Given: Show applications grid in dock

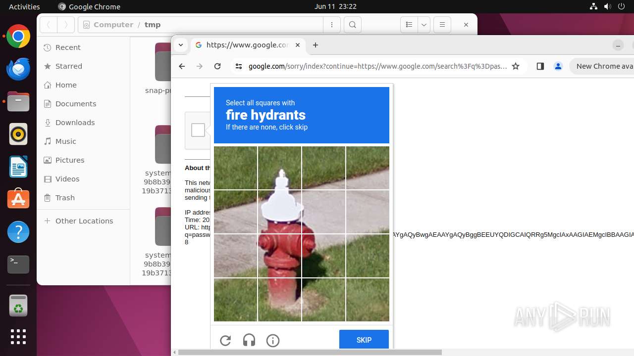Looking at the screenshot, I should 18,337.
